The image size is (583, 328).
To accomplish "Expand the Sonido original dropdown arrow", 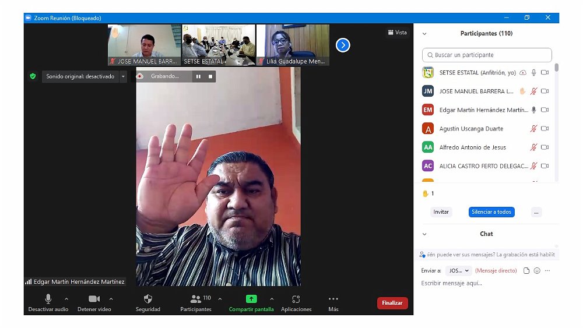I will point(123,76).
